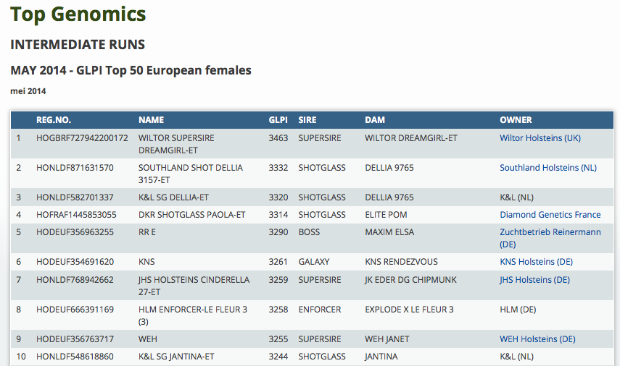Click Southland Holsteins (NL) owner link

[x=547, y=168]
